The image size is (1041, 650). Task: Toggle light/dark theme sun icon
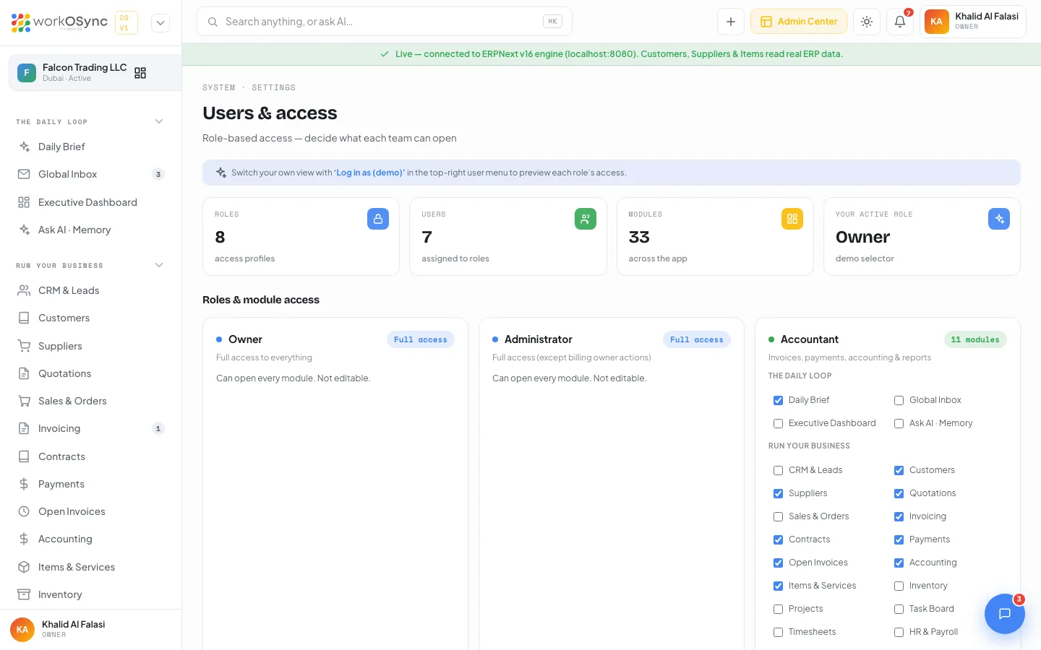tap(867, 22)
